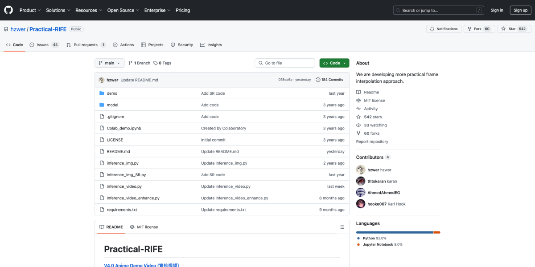Expand the green Code dropdown button
The height and width of the screenshot is (267, 535).
point(334,63)
